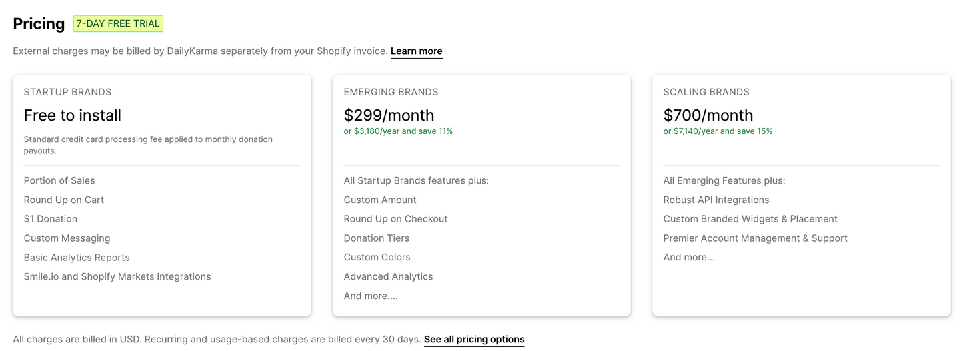Screen dimensions: 963x351
Task: Click the Free to install price
Action: coord(72,115)
